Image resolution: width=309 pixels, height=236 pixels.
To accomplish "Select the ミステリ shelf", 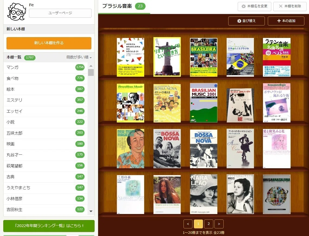I will tap(46, 100).
